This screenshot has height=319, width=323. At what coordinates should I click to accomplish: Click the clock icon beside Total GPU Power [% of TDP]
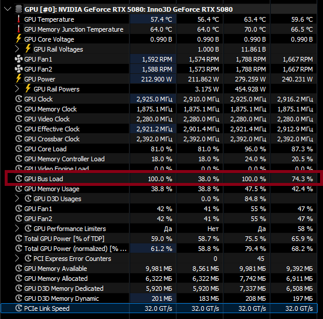pyautogui.click(x=19, y=239)
